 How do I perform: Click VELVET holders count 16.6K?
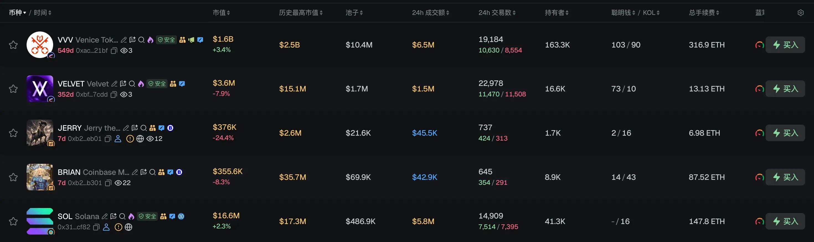click(555, 89)
